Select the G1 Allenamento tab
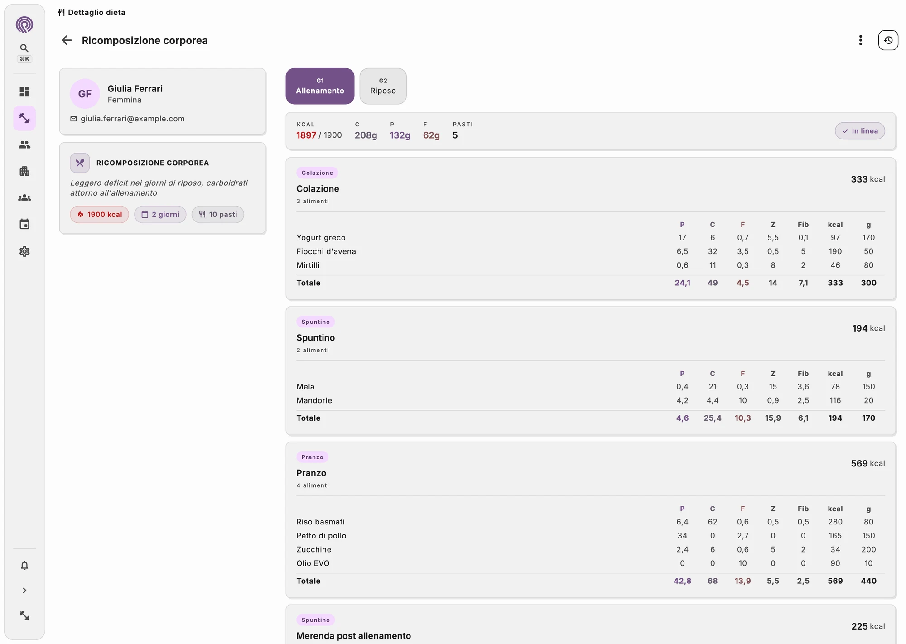906x644 pixels. coord(320,86)
